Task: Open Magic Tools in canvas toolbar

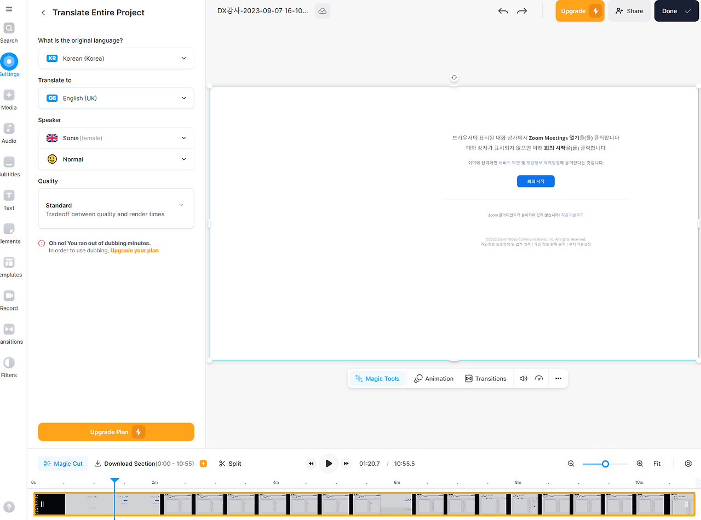Action: click(x=377, y=379)
